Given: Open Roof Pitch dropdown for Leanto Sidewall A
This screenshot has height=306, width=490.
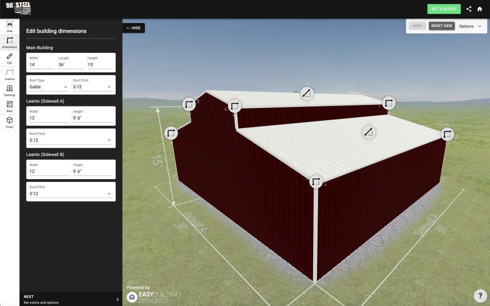Looking at the screenshot, I should point(71,140).
